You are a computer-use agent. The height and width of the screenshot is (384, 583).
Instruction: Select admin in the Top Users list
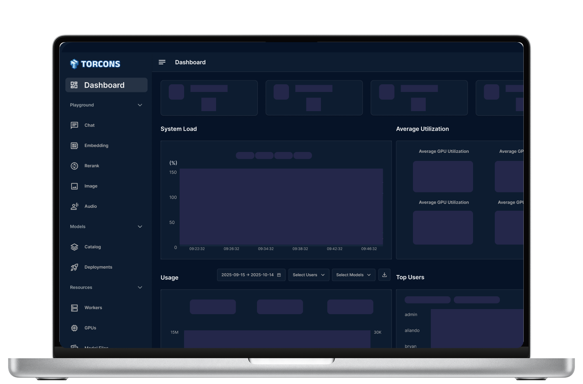point(410,314)
